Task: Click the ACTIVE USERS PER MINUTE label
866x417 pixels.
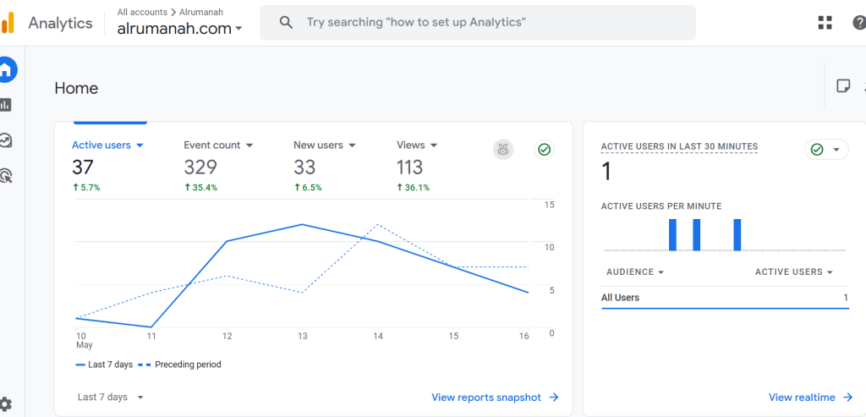Action: (x=661, y=206)
